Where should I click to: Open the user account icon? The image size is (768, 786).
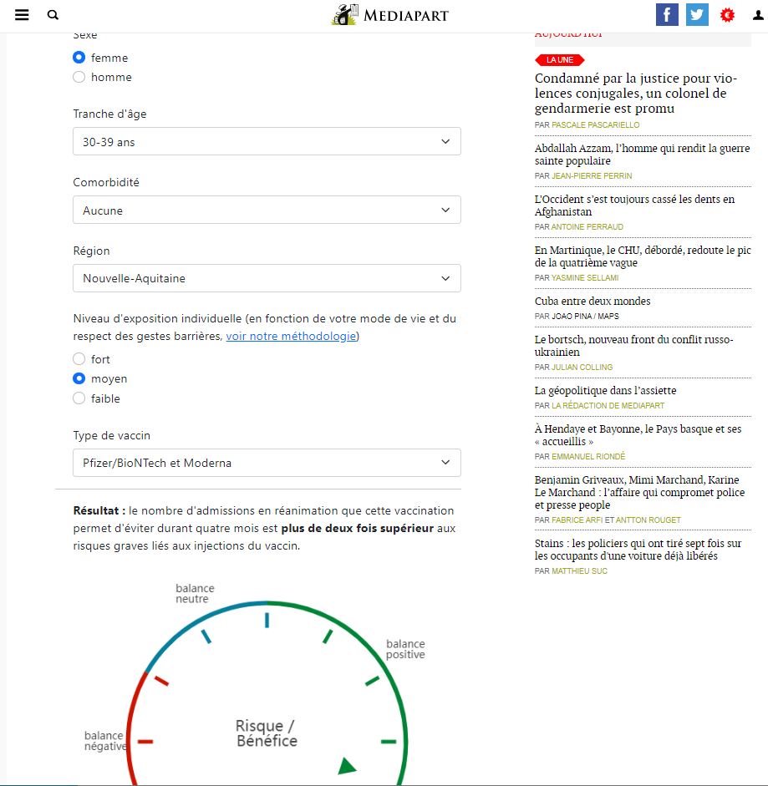point(758,16)
